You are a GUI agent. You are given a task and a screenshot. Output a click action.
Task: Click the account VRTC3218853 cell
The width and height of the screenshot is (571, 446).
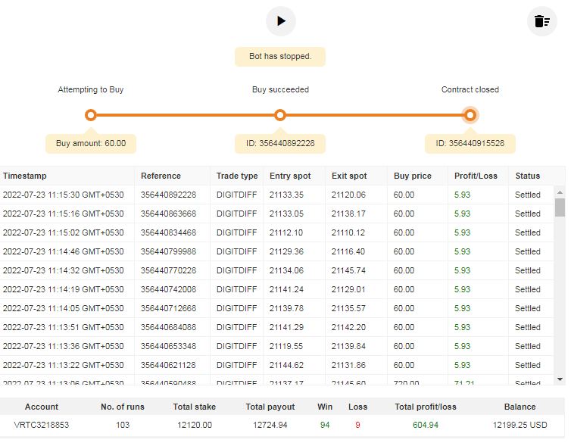tap(42, 425)
